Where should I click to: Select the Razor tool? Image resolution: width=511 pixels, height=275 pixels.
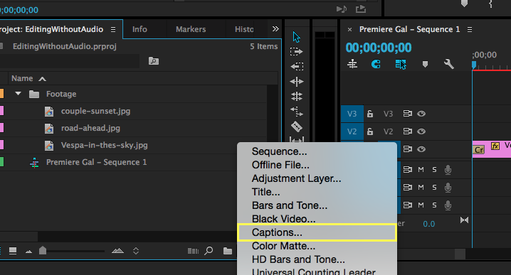pos(297,126)
